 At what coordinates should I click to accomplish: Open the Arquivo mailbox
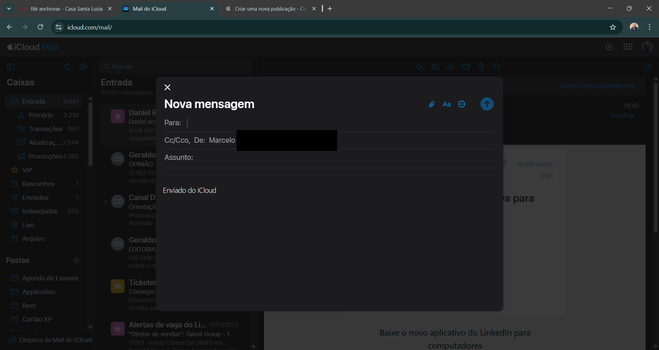click(x=44, y=239)
